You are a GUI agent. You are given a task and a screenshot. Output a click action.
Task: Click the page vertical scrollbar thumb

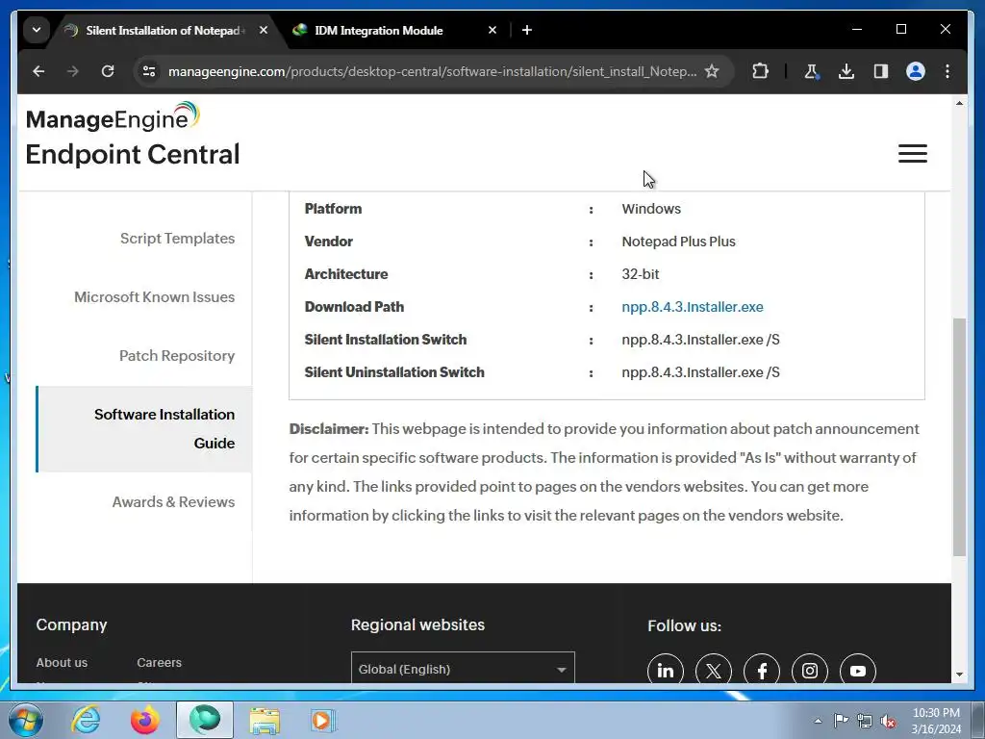(x=959, y=437)
